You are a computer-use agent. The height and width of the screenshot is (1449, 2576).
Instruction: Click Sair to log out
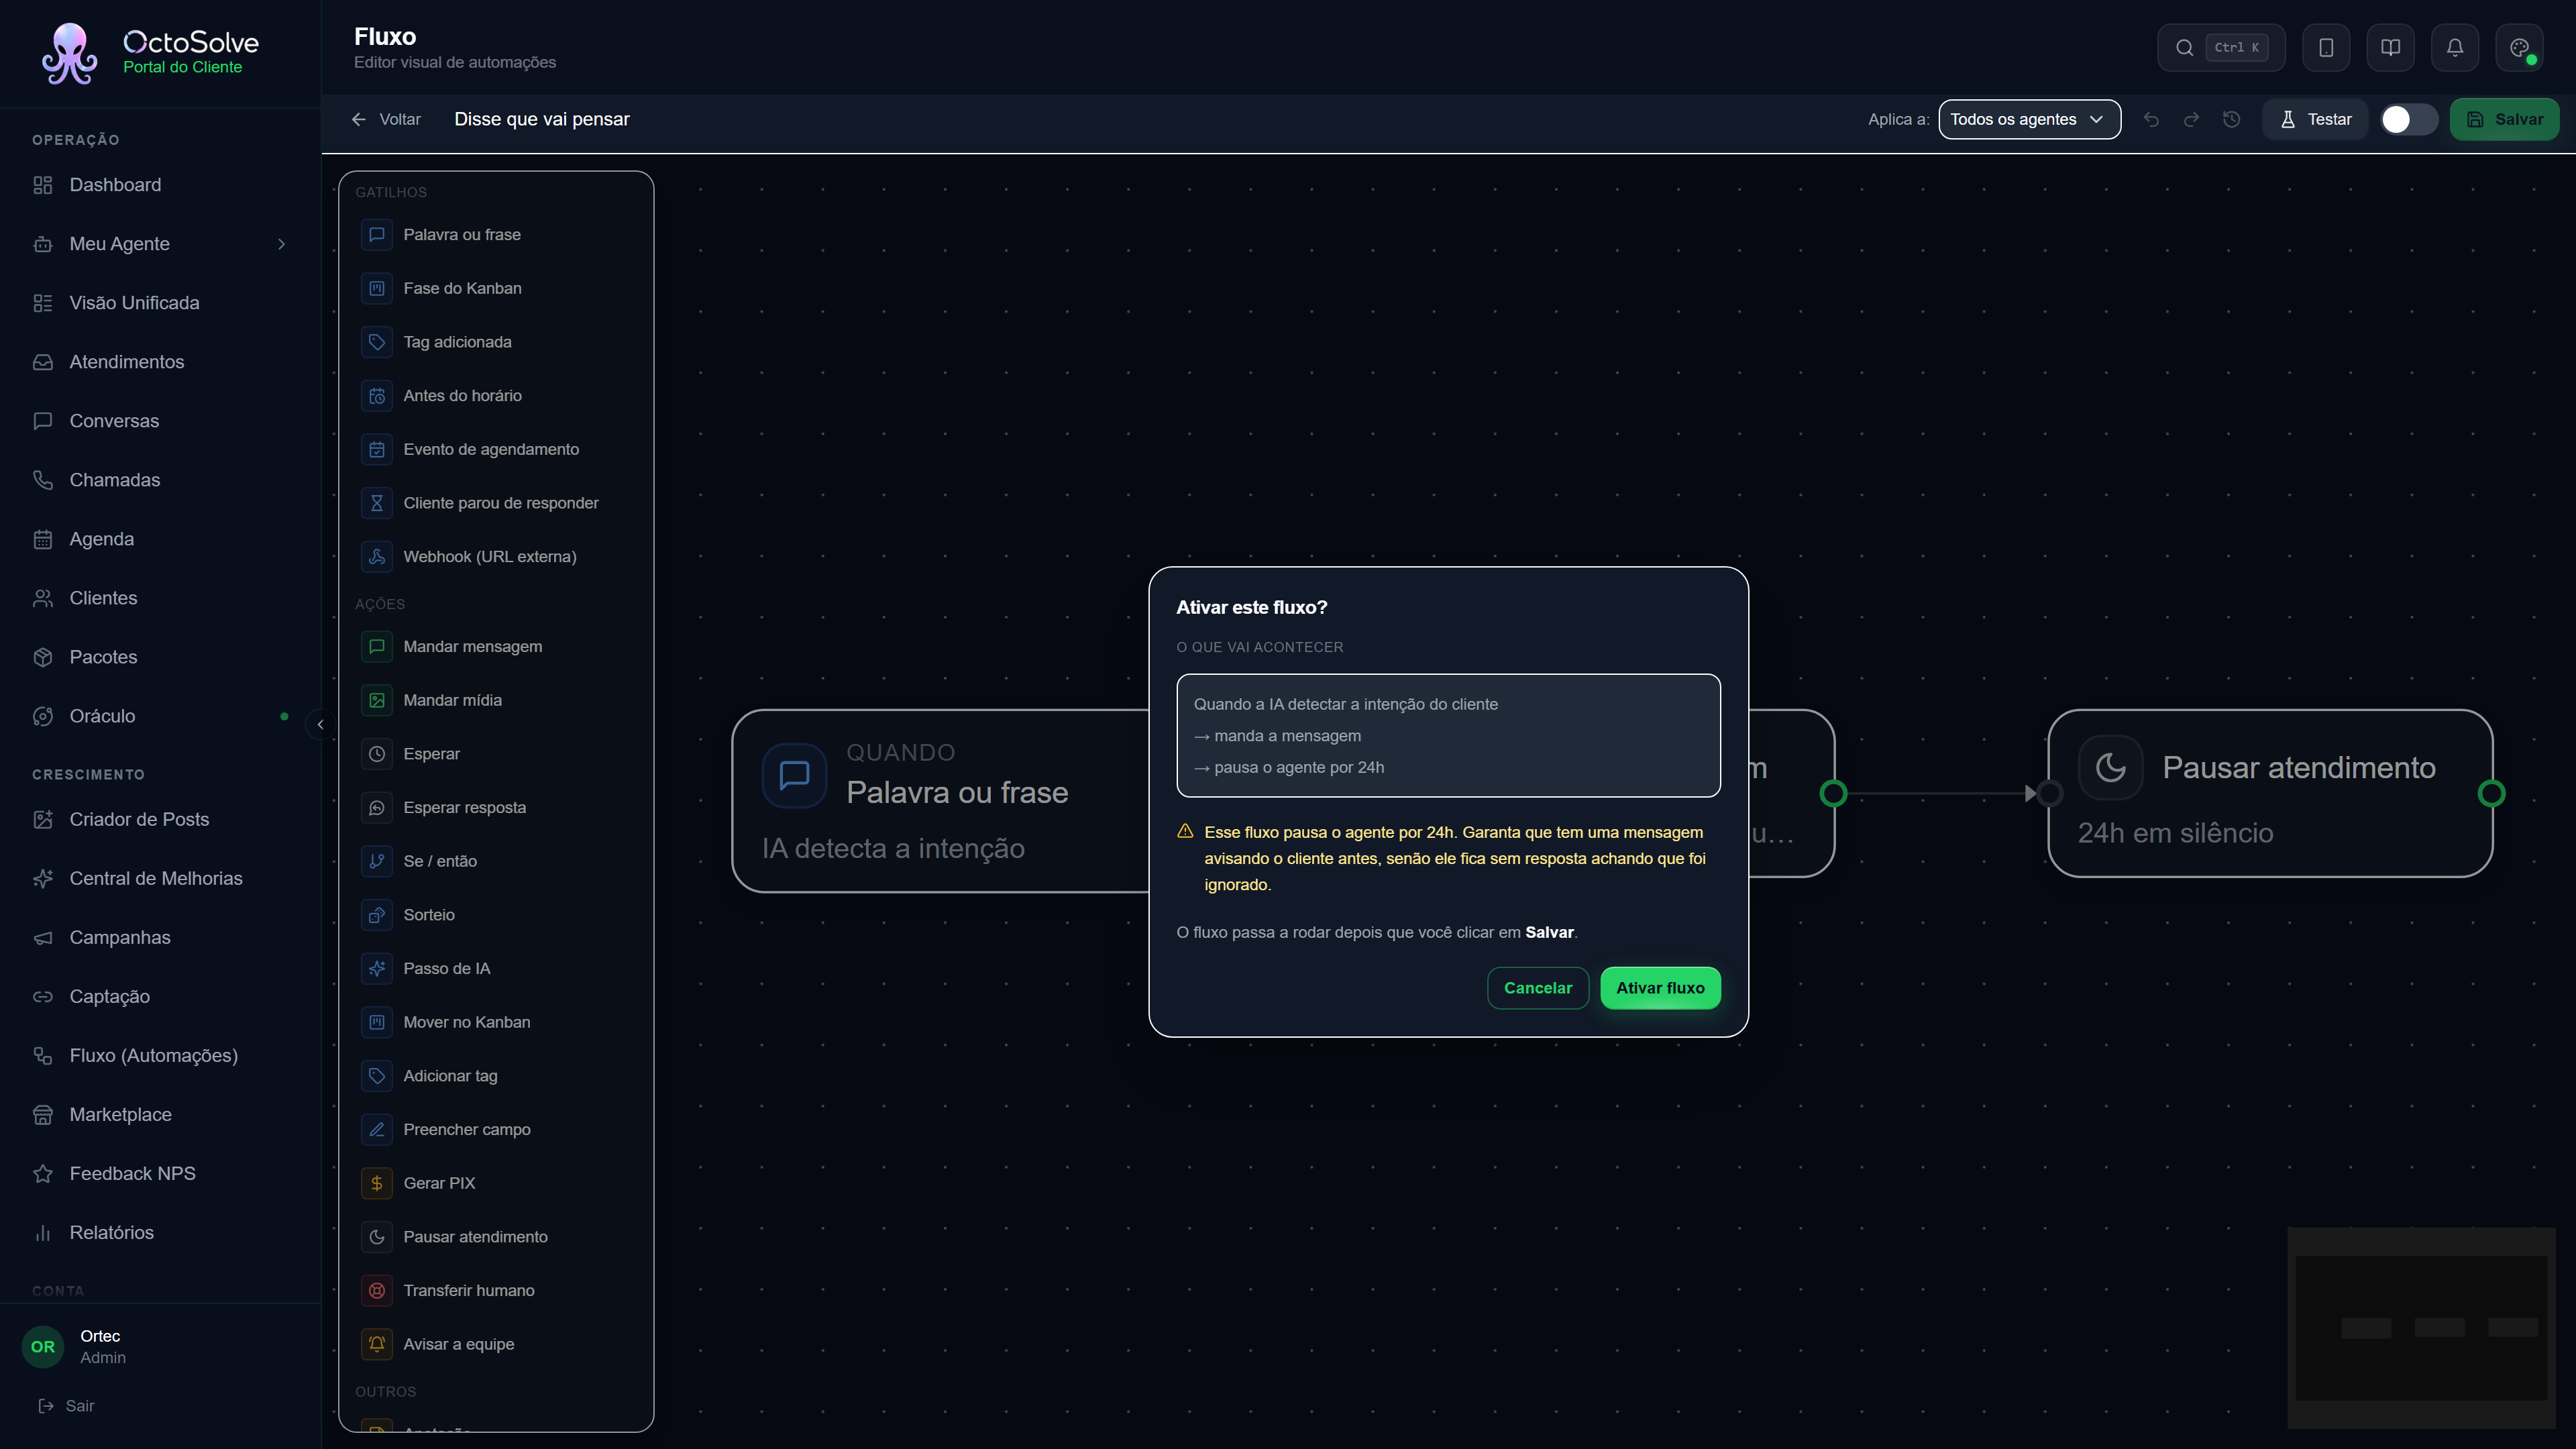[66, 1406]
